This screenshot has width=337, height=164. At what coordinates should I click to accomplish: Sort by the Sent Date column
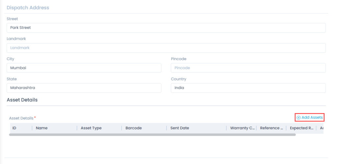180,128
